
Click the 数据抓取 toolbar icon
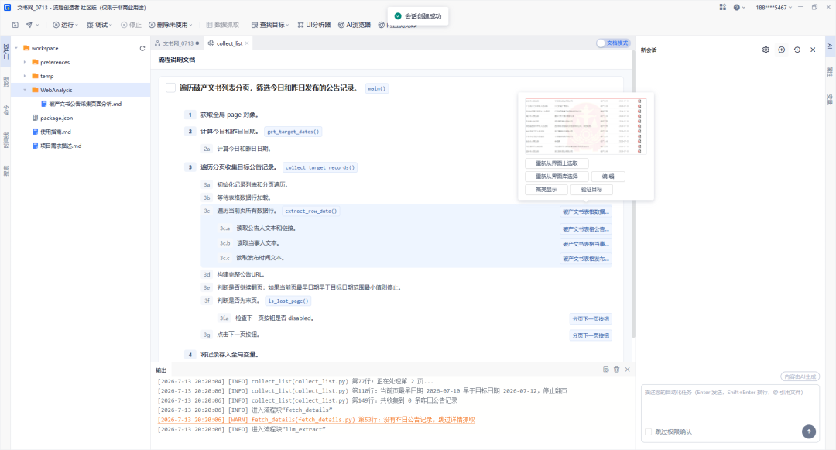[x=223, y=25]
